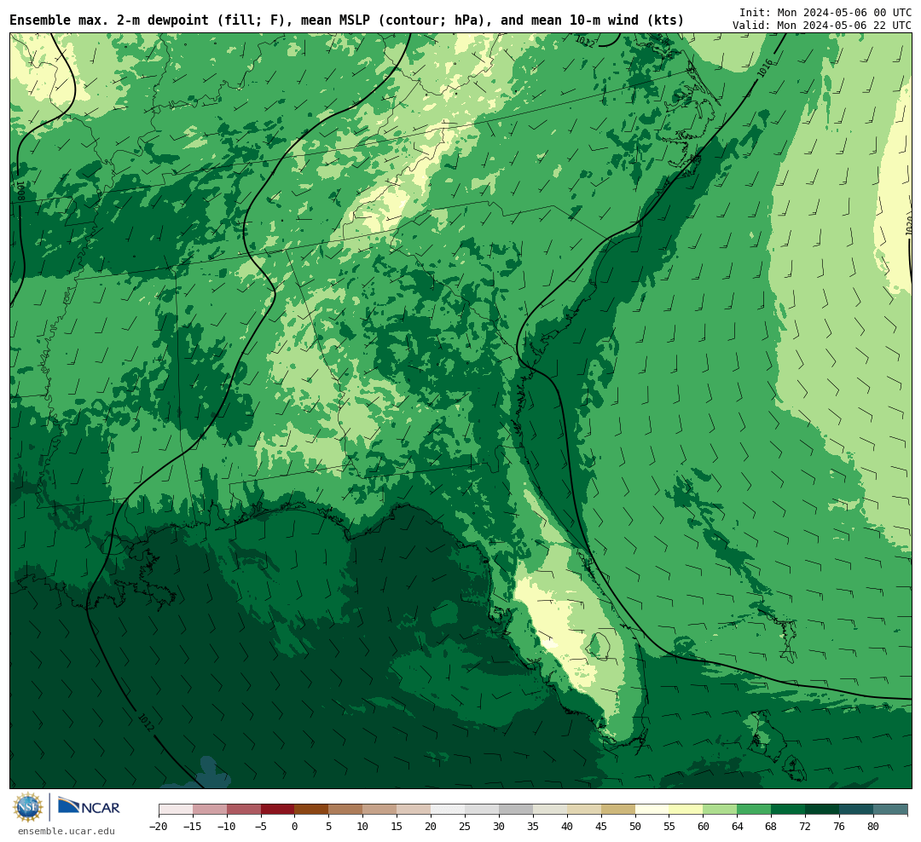
Task: Pick the yellow swatch between 55 and 60
Action: [686, 810]
